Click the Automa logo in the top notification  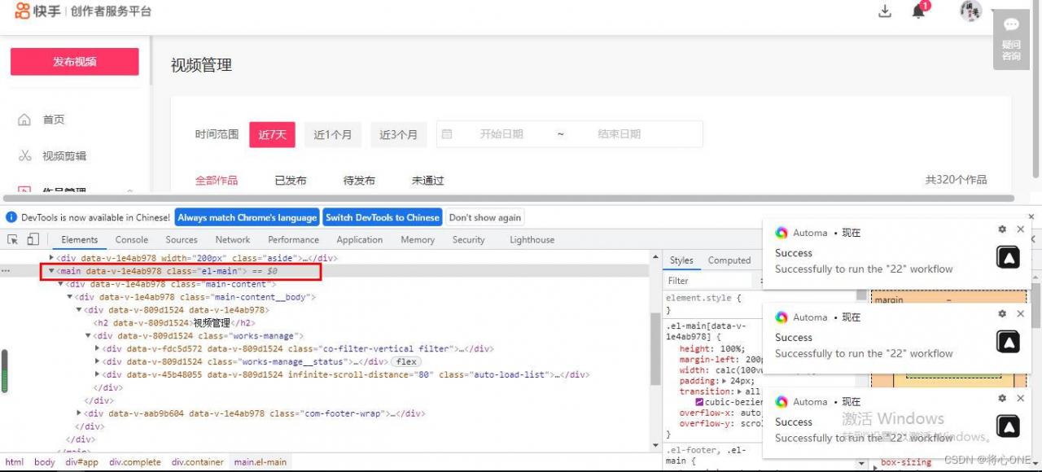click(x=781, y=233)
